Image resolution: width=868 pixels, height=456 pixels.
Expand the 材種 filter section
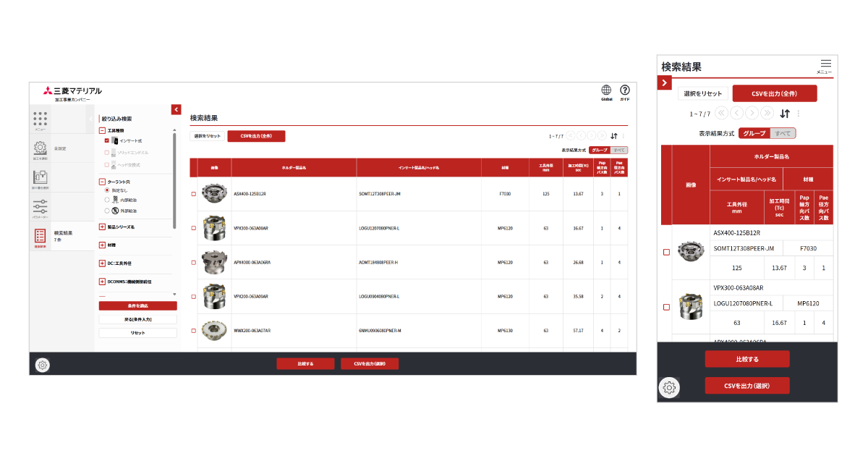102,245
